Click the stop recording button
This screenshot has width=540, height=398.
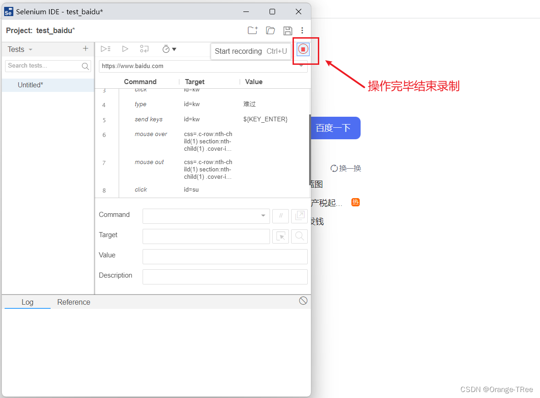click(x=303, y=50)
